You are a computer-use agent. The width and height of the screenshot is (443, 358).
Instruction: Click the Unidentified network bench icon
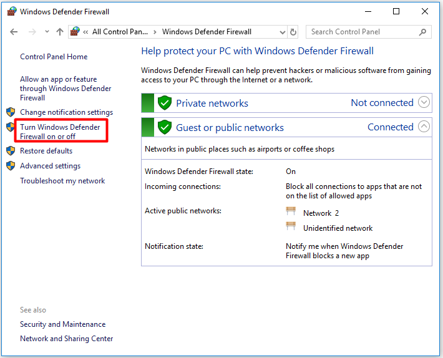tap(291, 226)
